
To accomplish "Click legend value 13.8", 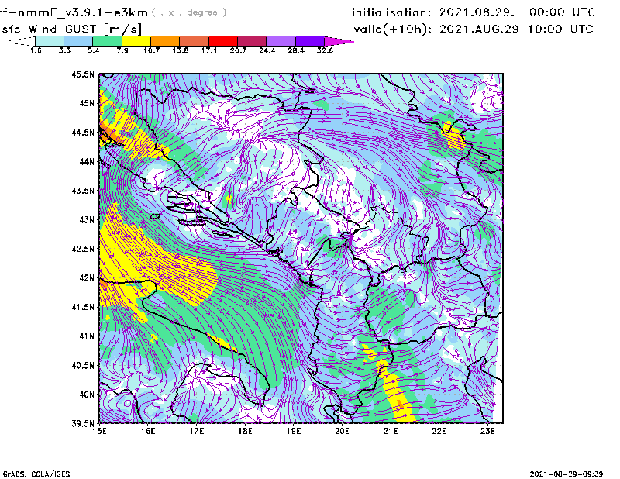I will click(x=181, y=50).
